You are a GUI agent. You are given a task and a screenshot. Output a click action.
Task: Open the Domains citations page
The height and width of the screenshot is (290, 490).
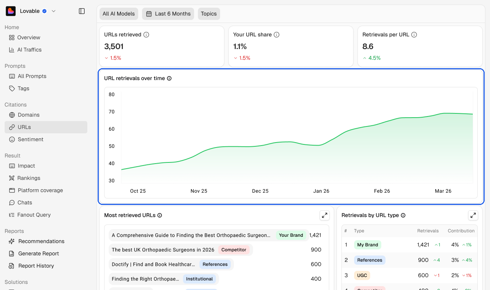[46, 115]
